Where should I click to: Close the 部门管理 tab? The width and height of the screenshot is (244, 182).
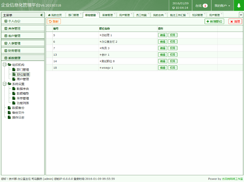pos(81,14)
